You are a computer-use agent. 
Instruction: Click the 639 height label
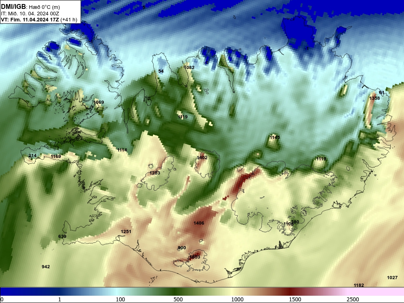coord(62,236)
